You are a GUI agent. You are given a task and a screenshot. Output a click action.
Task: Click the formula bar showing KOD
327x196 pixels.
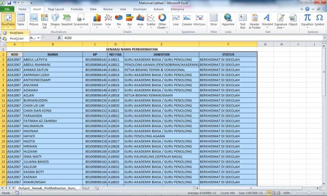(x=175, y=38)
